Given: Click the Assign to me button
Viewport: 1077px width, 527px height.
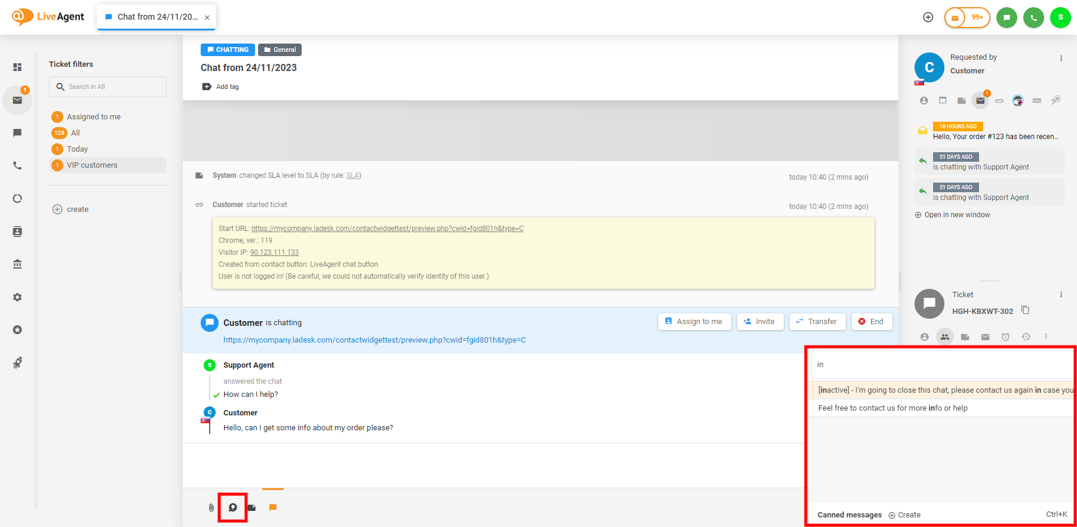Looking at the screenshot, I should (694, 322).
